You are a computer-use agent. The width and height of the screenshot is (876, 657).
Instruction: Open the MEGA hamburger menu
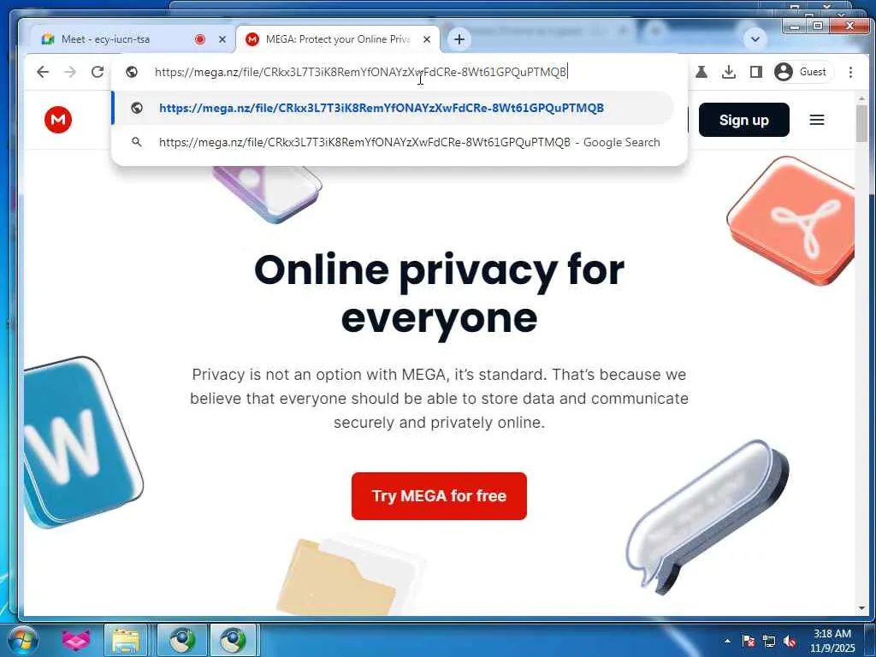tap(817, 120)
